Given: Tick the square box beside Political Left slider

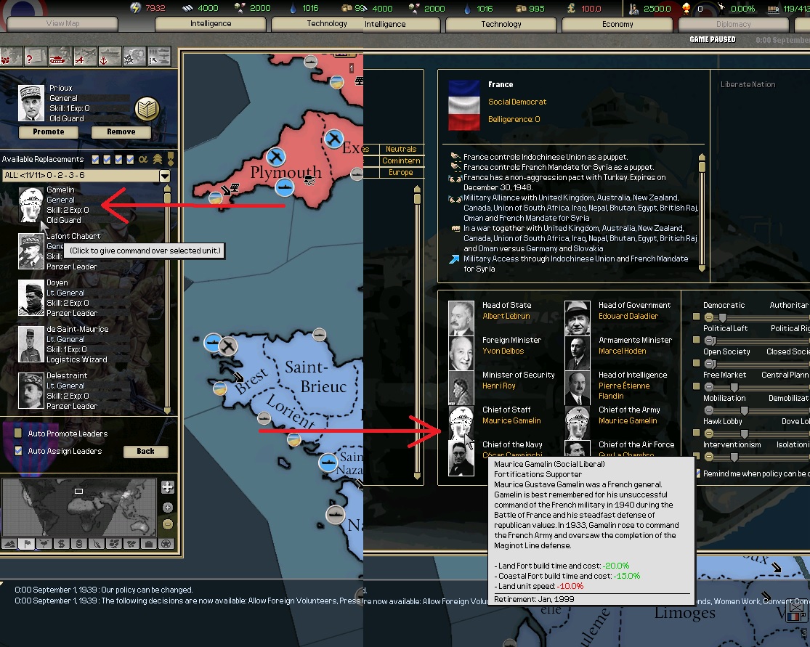Looking at the screenshot, I should pyautogui.click(x=697, y=340).
